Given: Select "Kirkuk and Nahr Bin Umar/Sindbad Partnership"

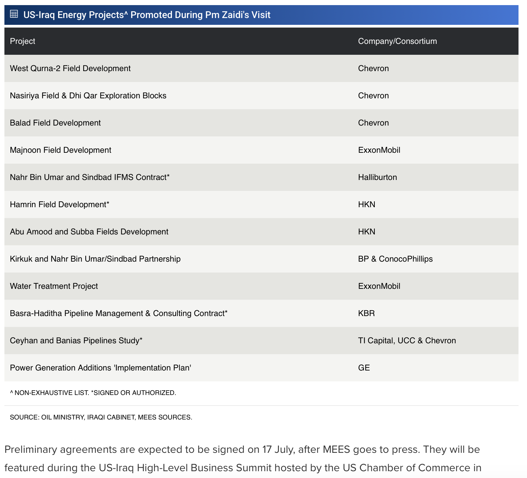Looking at the screenshot, I should point(95,259).
